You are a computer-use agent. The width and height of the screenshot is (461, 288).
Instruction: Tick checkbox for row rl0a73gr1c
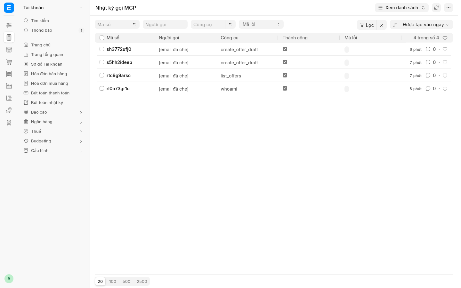coord(102,88)
